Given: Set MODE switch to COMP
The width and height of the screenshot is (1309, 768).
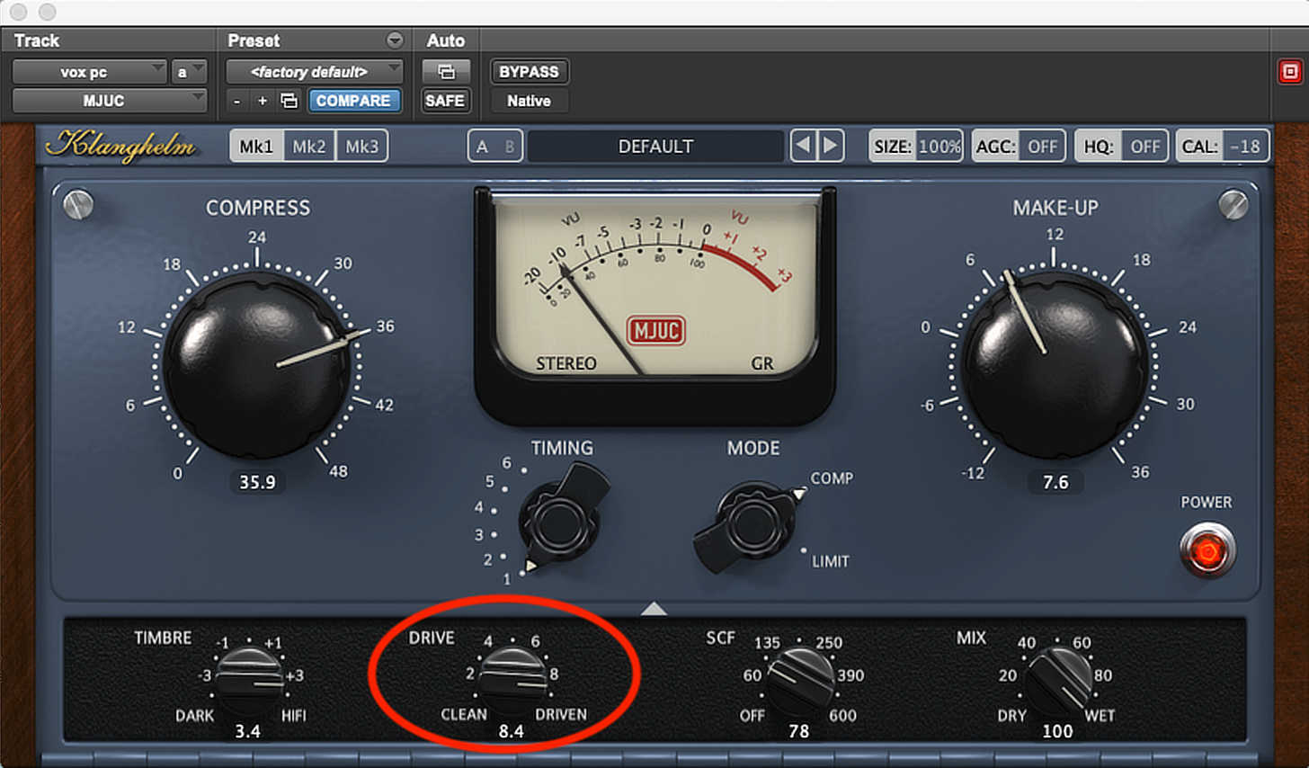Looking at the screenshot, I should click(x=832, y=478).
